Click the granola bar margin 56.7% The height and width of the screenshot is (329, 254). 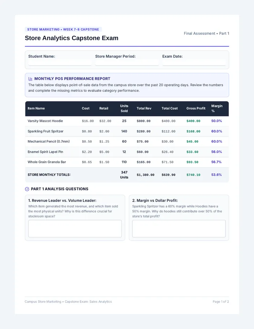217,162
